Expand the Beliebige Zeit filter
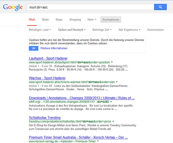Screen dimensions: 173x143 click(102, 30)
